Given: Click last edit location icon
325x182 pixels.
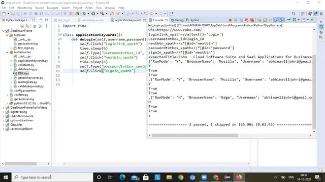Looking at the screenshot, I should pos(146,14).
